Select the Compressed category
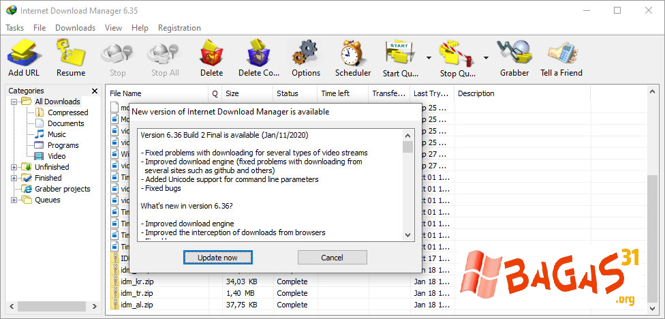The width and height of the screenshot is (665, 319). [x=68, y=112]
